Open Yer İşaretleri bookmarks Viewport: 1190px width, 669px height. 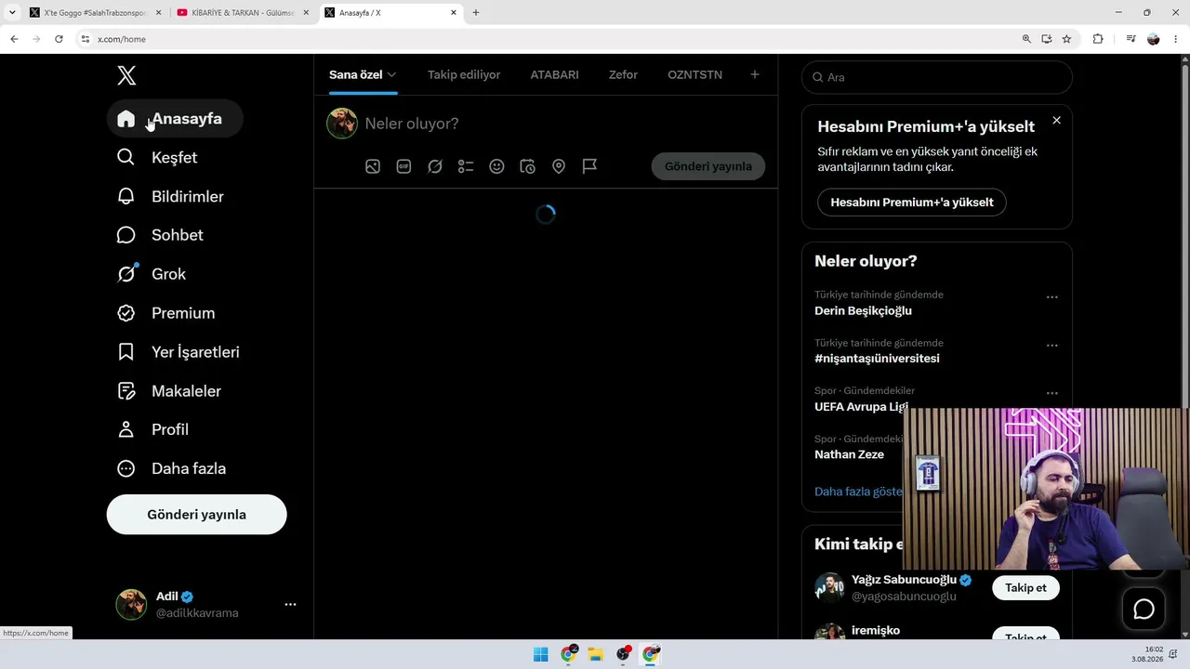pos(178,352)
